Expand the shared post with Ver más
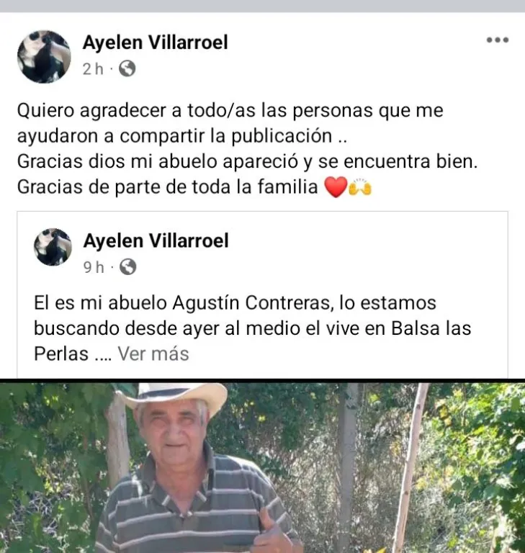 point(153,354)
